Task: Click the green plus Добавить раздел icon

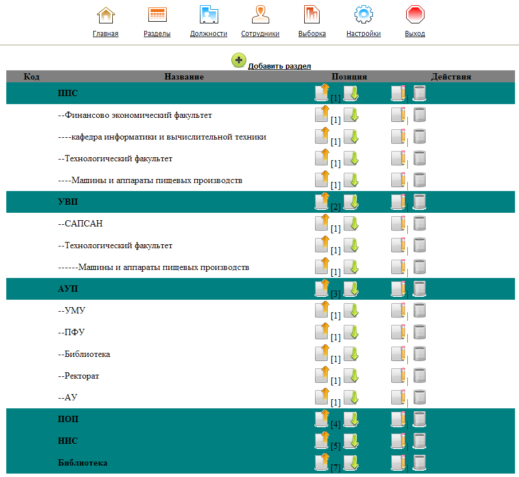Action: pos(238,60)
